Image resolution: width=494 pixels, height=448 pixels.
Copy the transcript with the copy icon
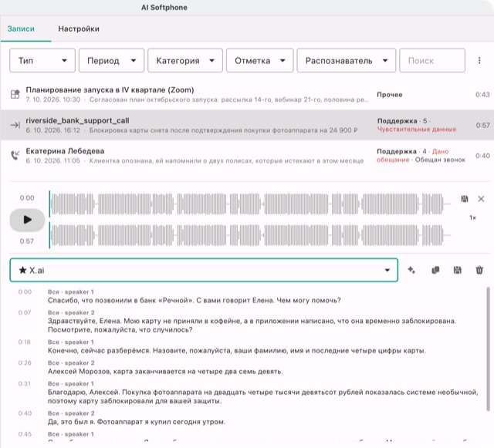(435, 270)
